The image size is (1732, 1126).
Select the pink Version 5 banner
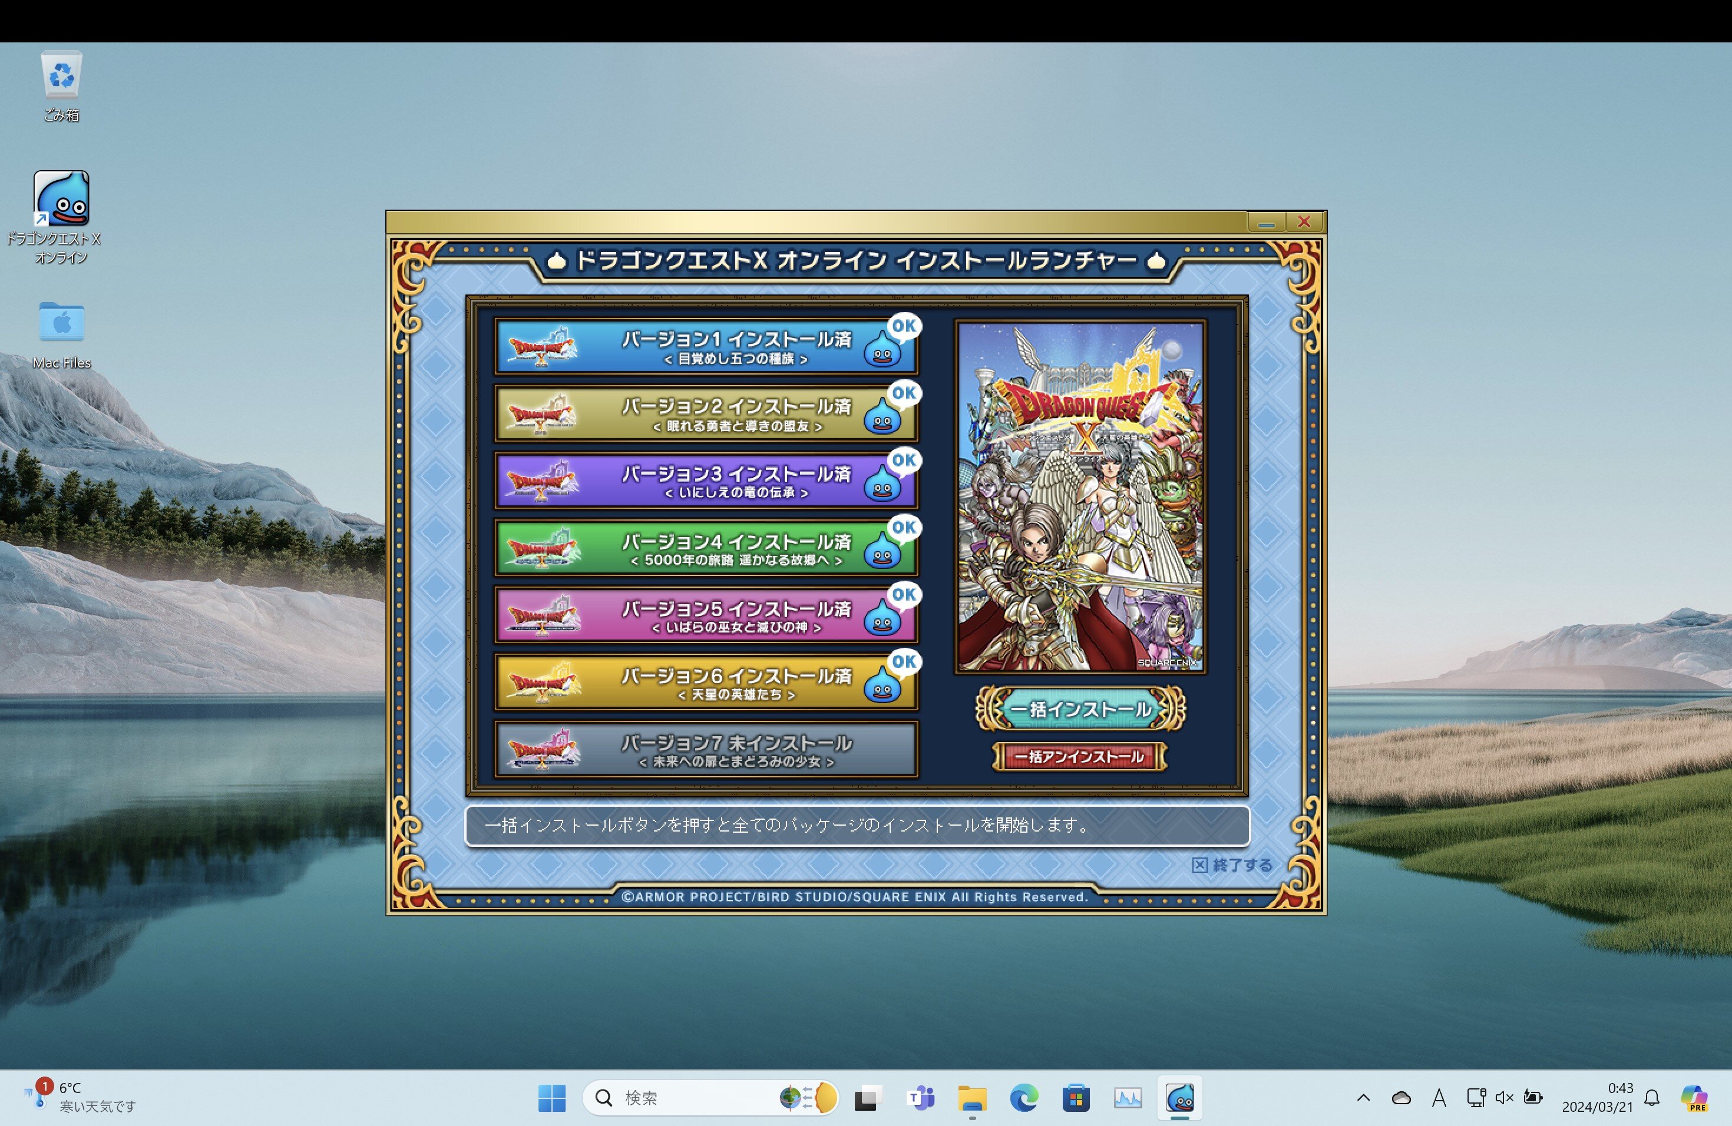point(705,615)
